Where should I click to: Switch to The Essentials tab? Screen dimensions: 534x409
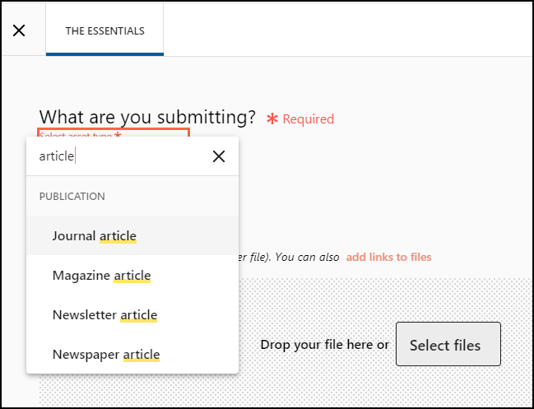(x=104, y=31)
